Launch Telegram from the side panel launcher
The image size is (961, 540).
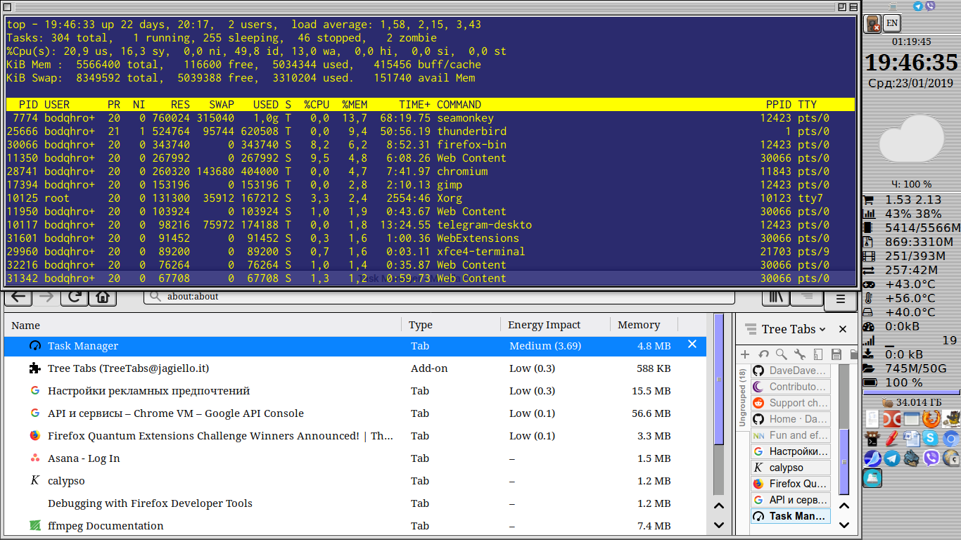[x=892, y=458]
